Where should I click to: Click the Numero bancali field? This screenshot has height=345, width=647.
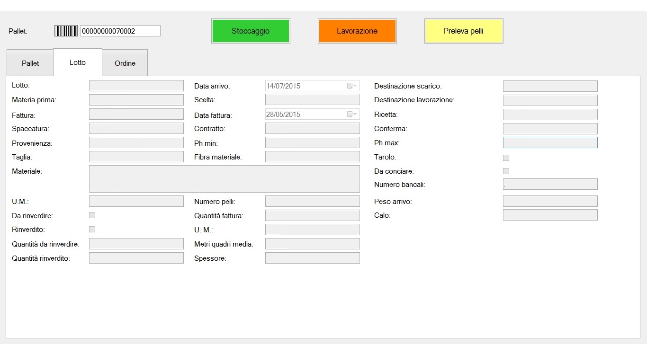550,184
